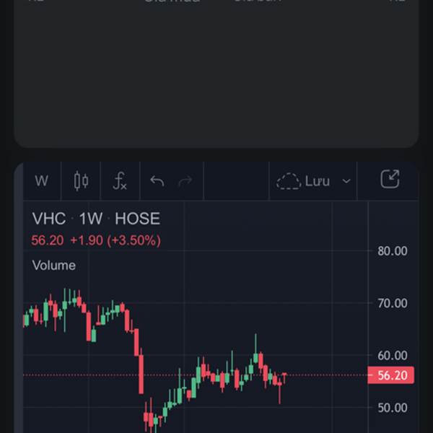Open the candlestick chart style selector

pyautogui.click(x=82, y=181)
